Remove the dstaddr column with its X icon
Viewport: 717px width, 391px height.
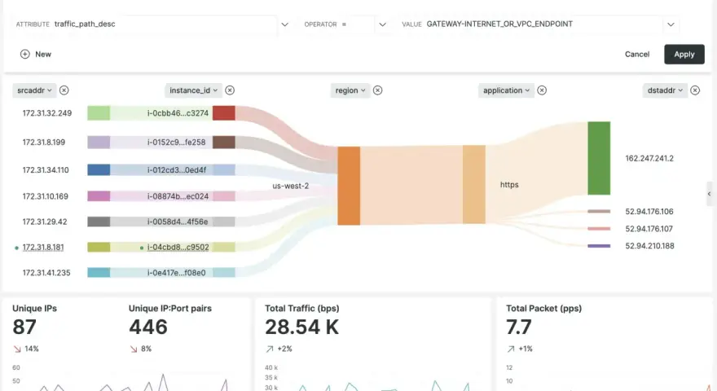(695, 90)
